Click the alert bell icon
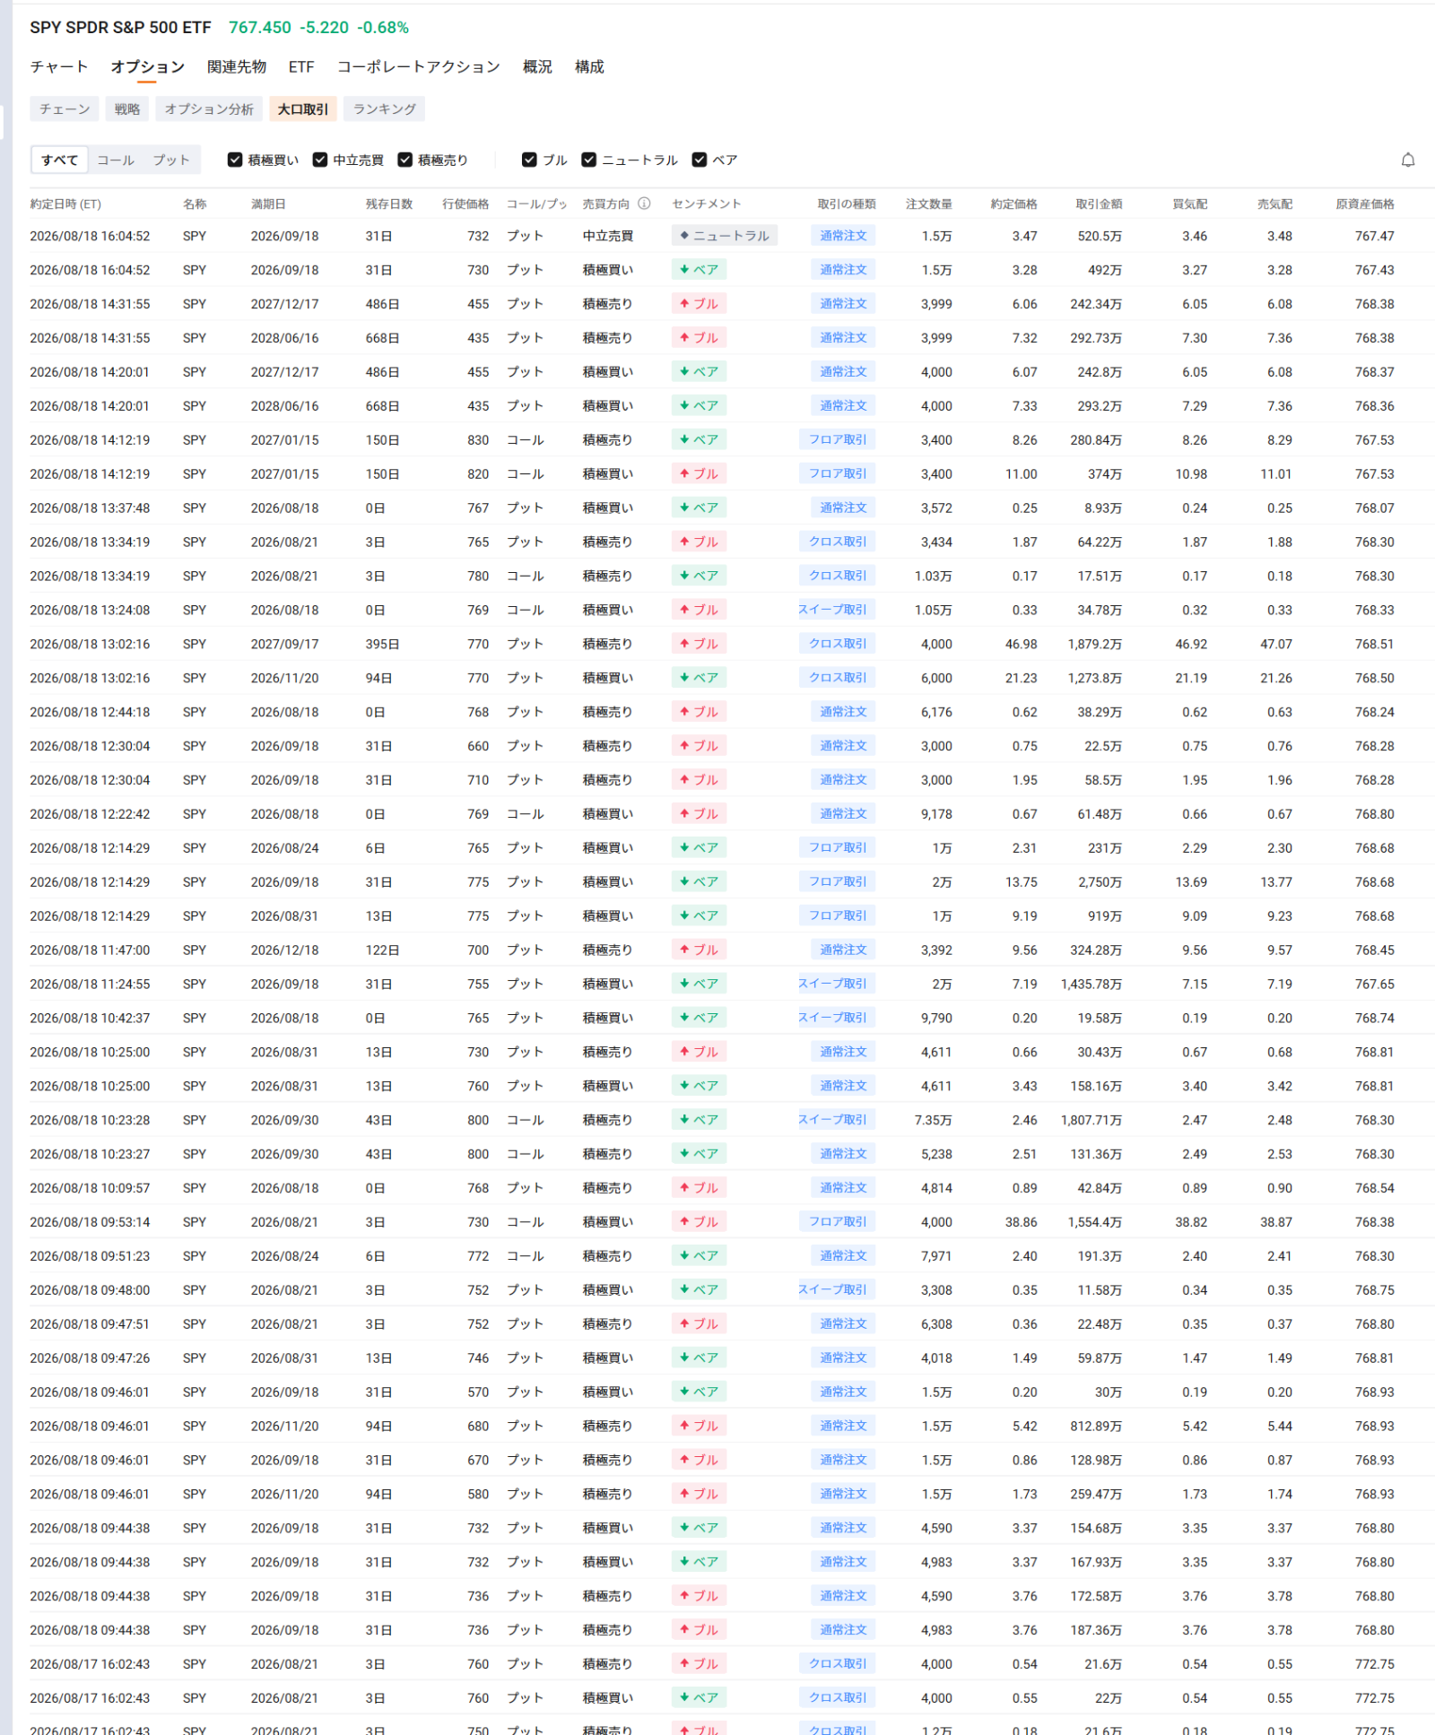The height and width of the screenshot is (1735, 1435). 1407,160
